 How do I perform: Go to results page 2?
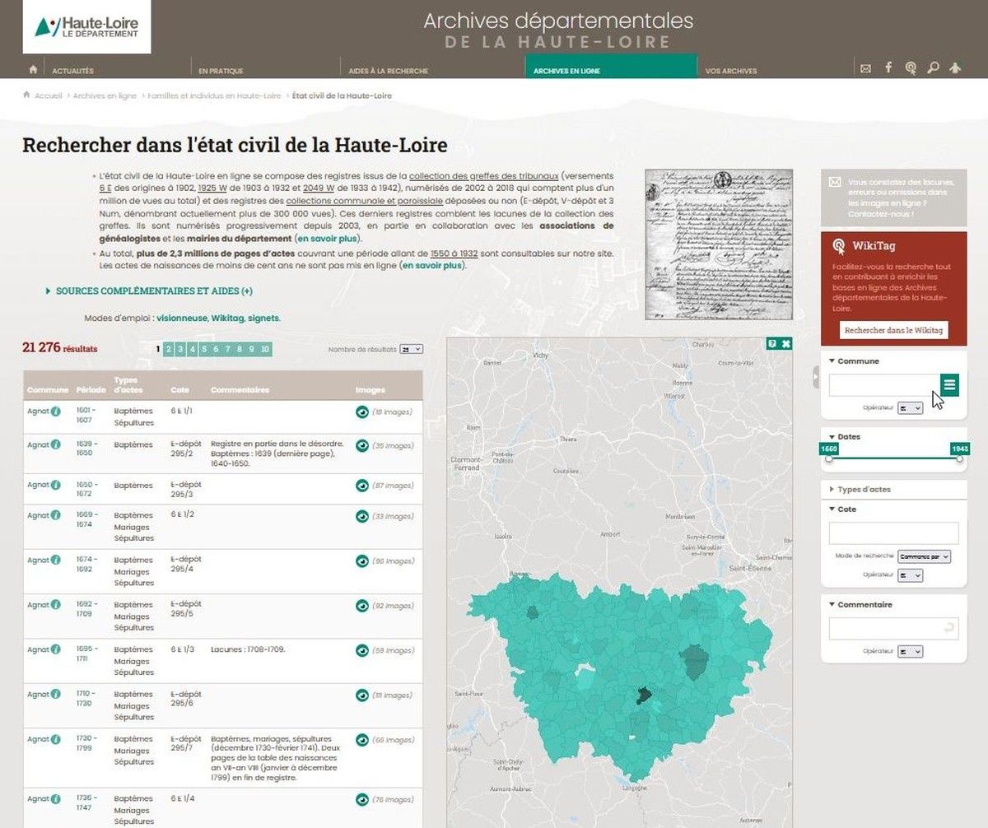[169, 349]
